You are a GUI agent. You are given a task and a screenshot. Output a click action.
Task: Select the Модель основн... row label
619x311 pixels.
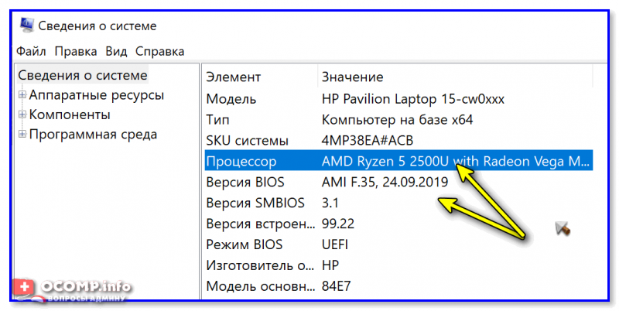[261, 286]
